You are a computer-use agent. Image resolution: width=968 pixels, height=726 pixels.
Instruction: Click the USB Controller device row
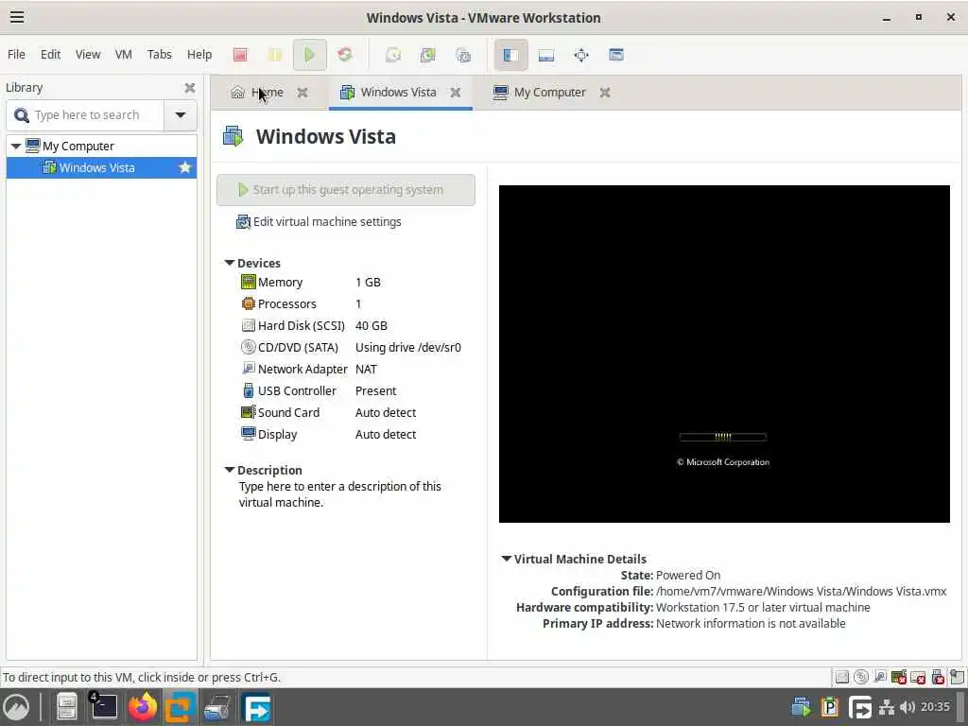[319, 390]
